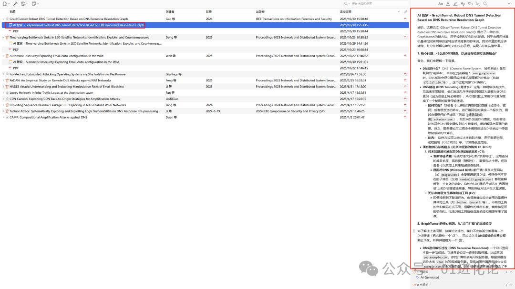515x289 pixels.
Task: Select AI 管家 note for Automatic Insecurity
Action: click(205, 62)
